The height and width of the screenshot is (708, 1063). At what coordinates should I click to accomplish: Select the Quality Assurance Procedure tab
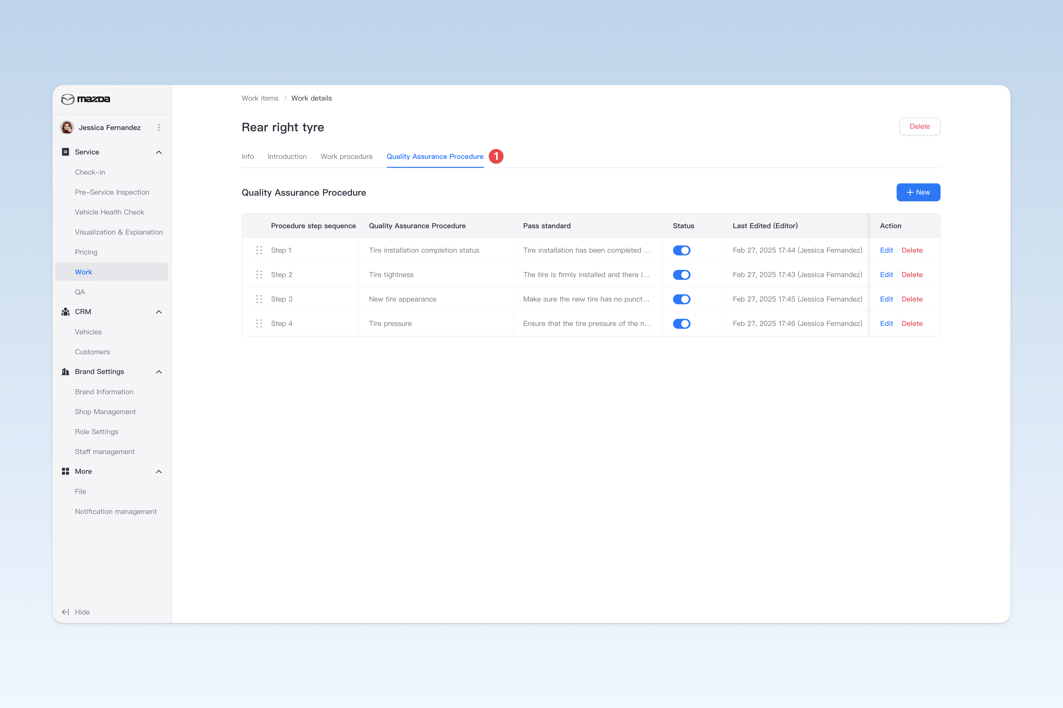point(435,156)
